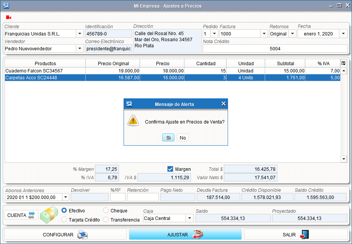Decline the adjustment by pressing No
The width and height of the screenshot is (352, 244).
[x=183, y=138]
